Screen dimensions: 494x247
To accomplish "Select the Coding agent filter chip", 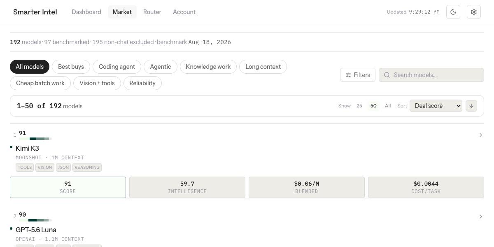I will [x=117, y=67].
